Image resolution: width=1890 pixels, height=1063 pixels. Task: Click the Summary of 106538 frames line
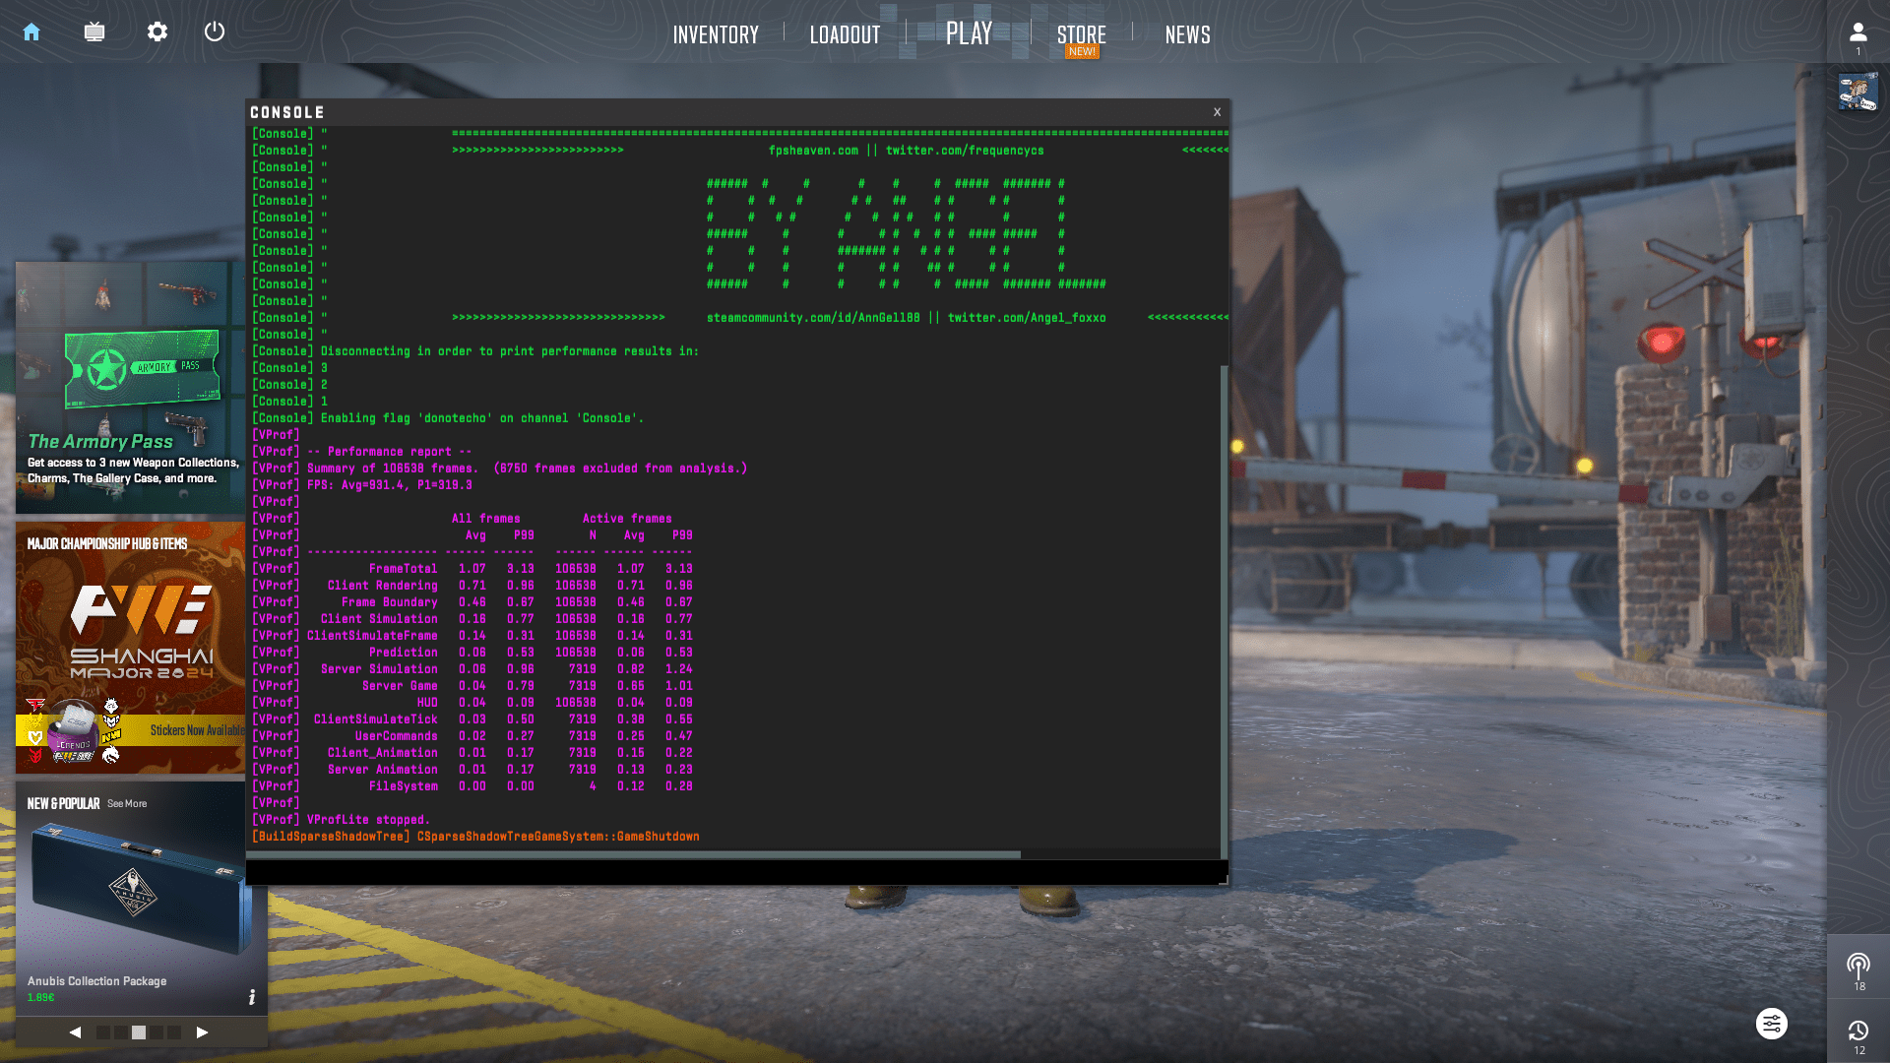(x=500, y=469)
